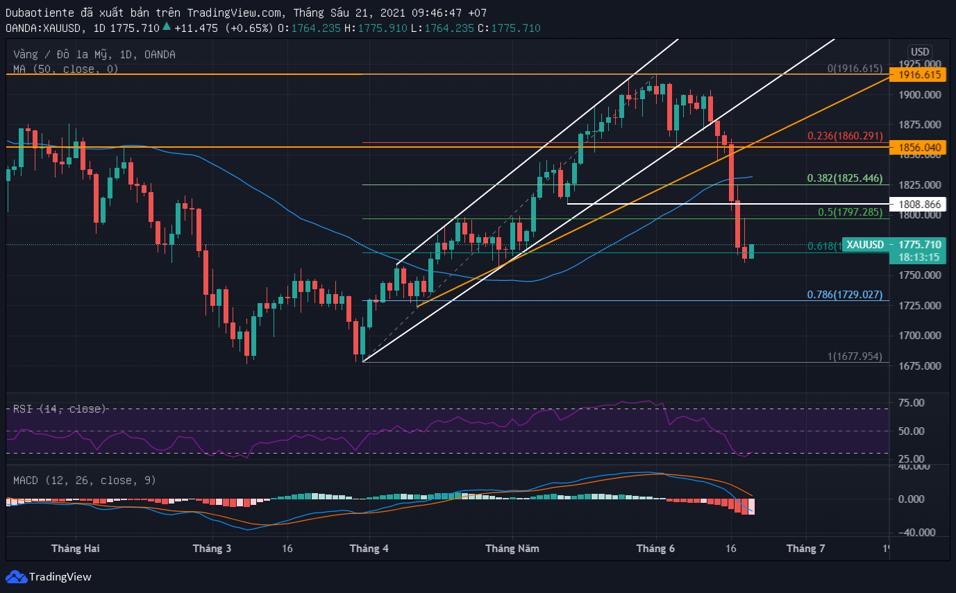Open the USD currency selector
Viewport: 956px width, 593px height.
pos(920,52)
